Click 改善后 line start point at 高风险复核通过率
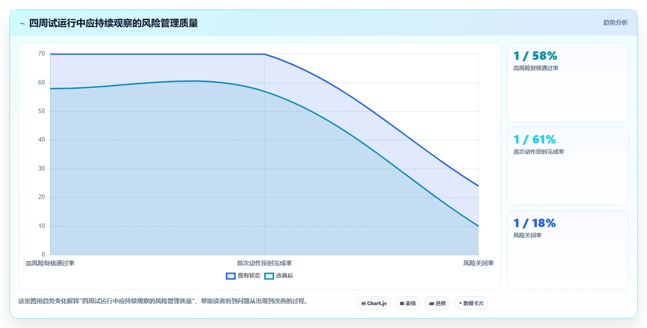 (x=50, y=88)
